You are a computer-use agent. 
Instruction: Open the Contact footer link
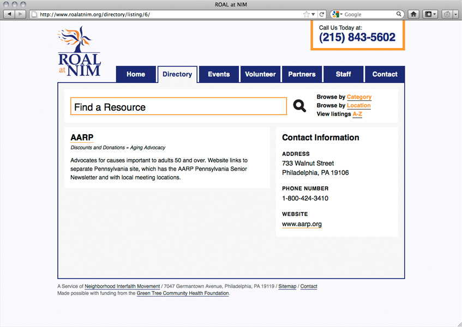(x=309, y=286)
